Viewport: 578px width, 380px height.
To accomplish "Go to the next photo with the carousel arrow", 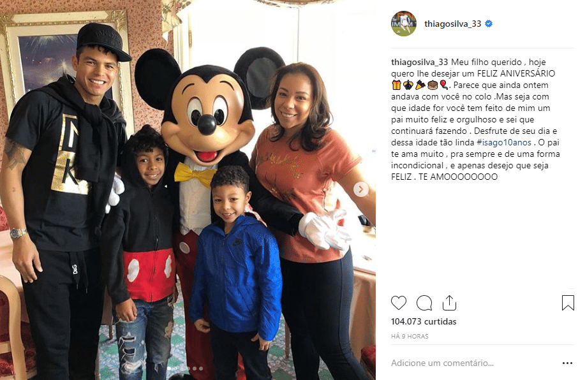I will (x=361, y=189).
